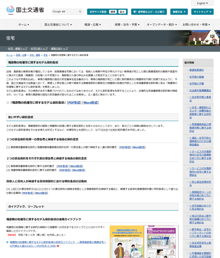Click the 基本情報 sidebar heading
220x258 pixels.
coord(198,63)
